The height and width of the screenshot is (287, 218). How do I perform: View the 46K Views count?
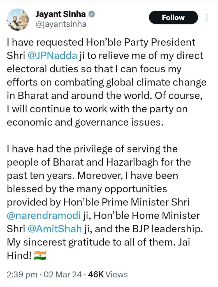(x=108, y=274)
